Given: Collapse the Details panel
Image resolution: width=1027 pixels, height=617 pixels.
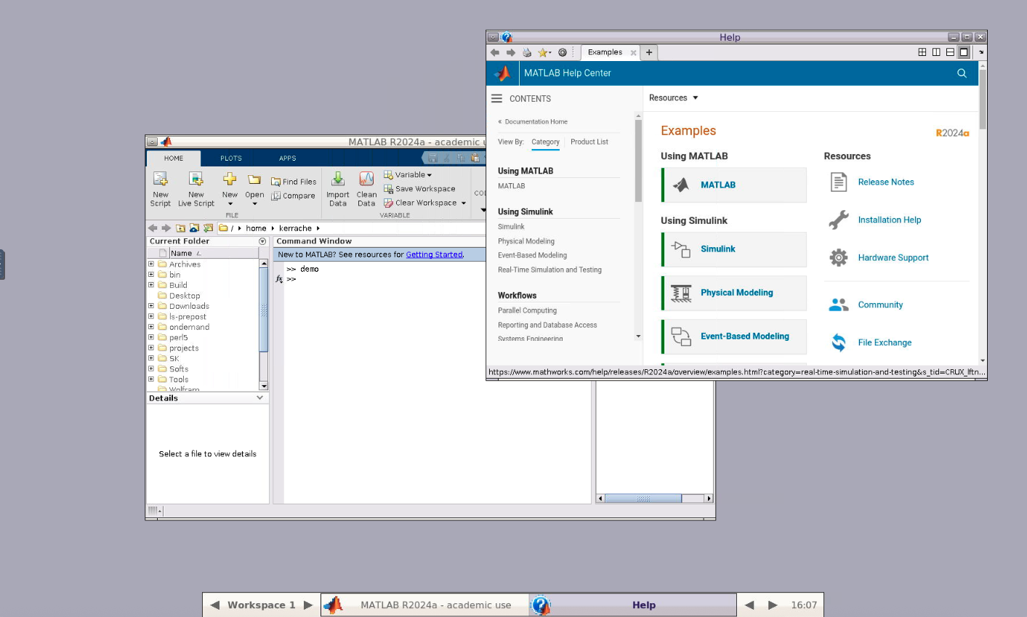Looking at the screenshot, I should tap(260, 398).
